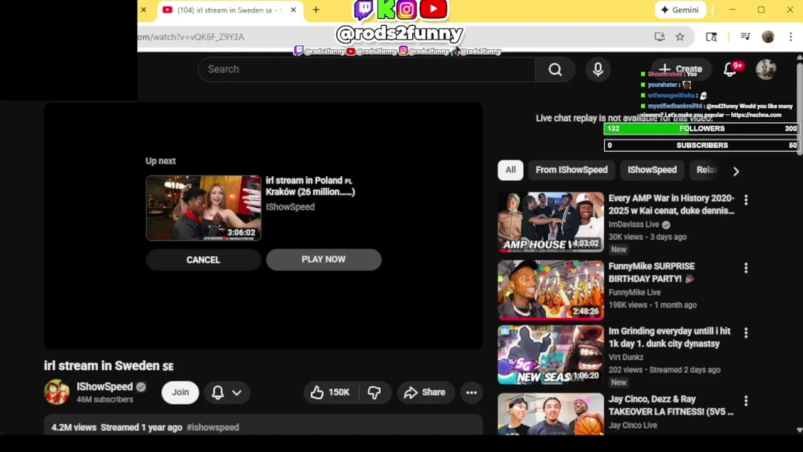
Task: Open the #ishowspeed hashtag link
Action: [213, 428]
